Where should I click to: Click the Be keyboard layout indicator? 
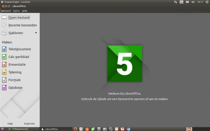(x=181, y=2)
